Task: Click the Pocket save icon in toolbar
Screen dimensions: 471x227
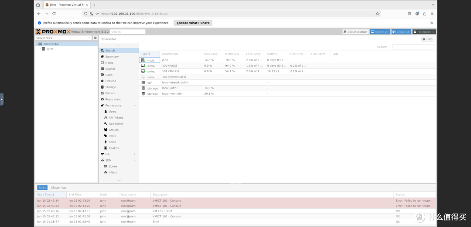Action: [409, 14]
